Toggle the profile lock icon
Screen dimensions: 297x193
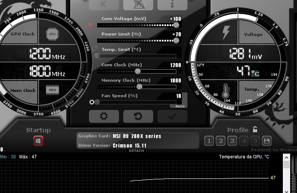pyautogui.click(x=255, y=129)
